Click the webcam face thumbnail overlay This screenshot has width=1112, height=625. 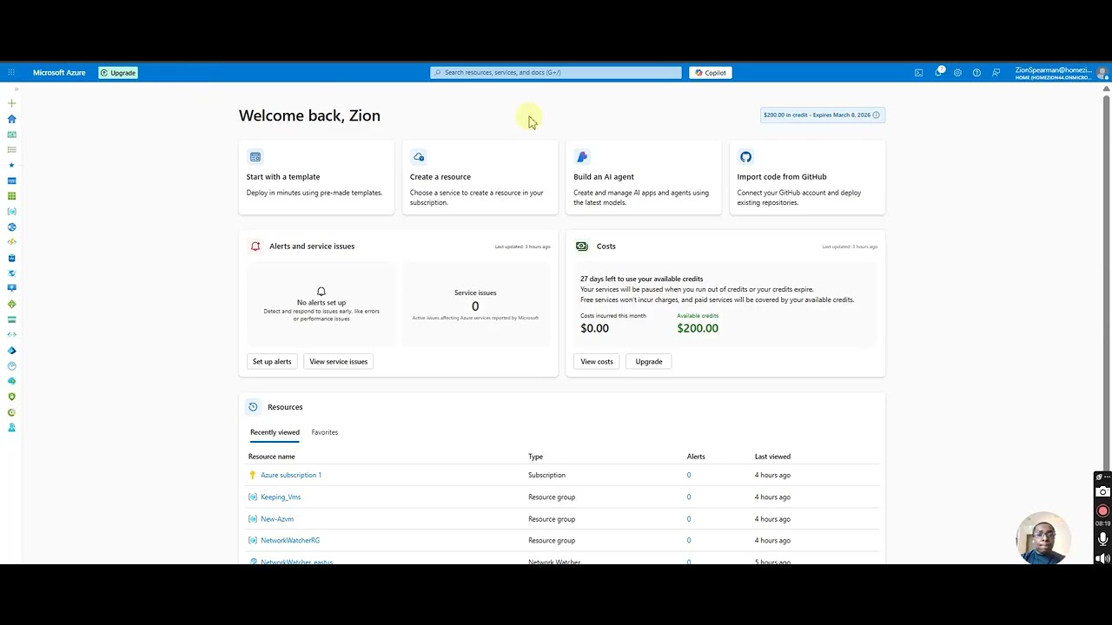pos(1042,538)
